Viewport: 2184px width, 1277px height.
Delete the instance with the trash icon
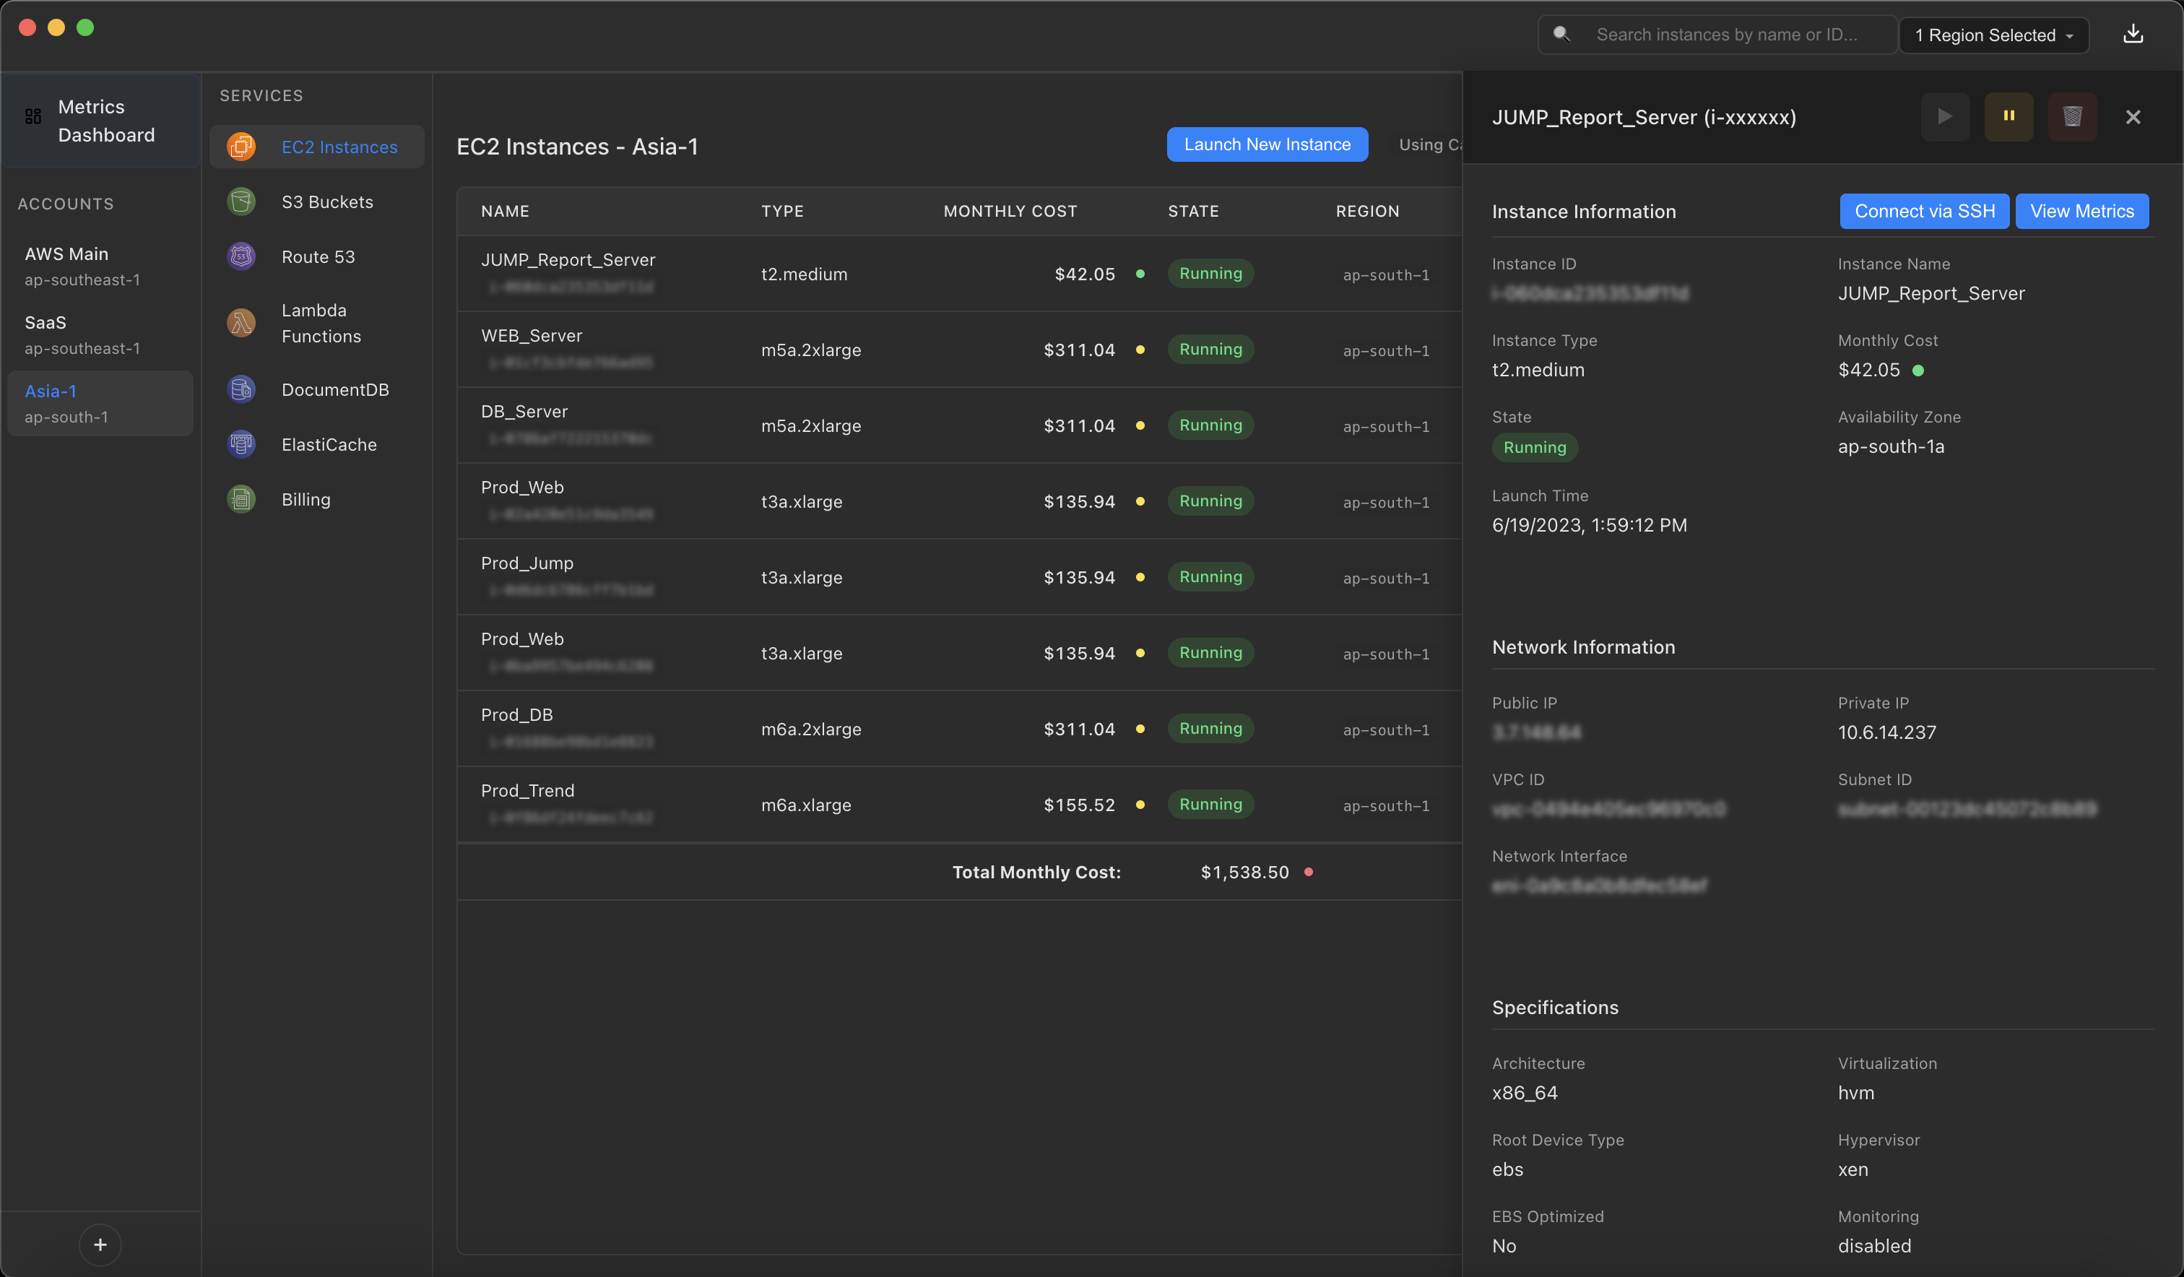click(x=2071, y=116)
